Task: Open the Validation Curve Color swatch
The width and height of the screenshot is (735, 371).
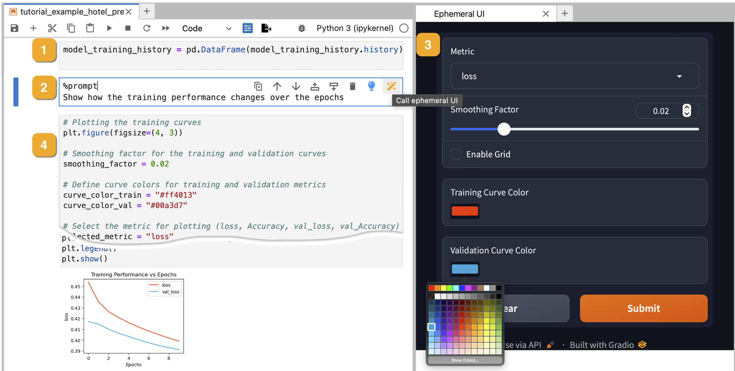Action: point(465,269)
